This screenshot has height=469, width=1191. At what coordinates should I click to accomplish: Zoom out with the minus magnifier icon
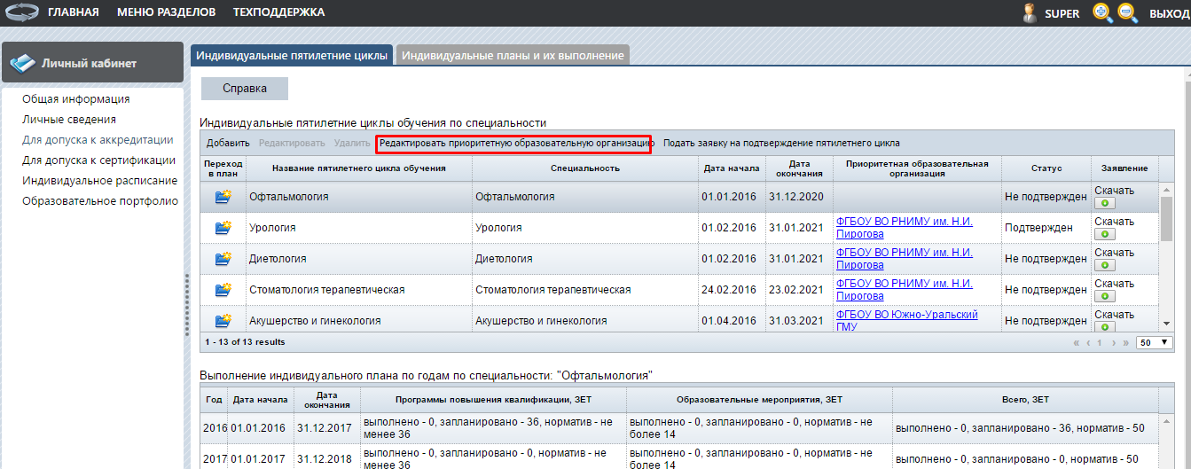coord(1127,12)
